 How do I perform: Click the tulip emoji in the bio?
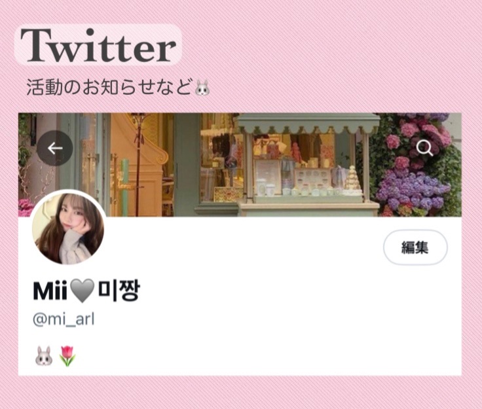tap(67, 356)
